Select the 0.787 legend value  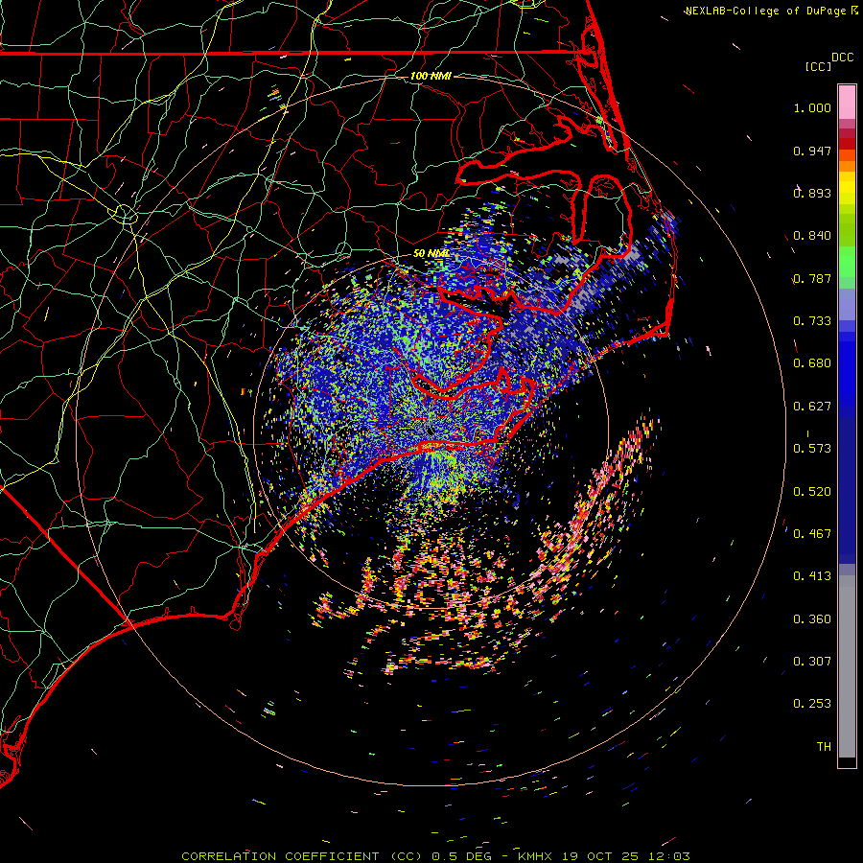812,278
